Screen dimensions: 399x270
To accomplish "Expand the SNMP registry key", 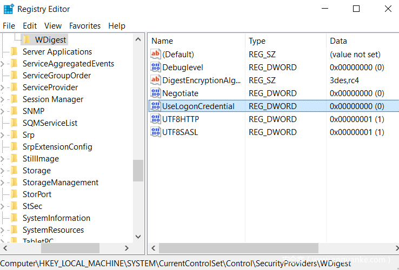I will tap(3, 111).
